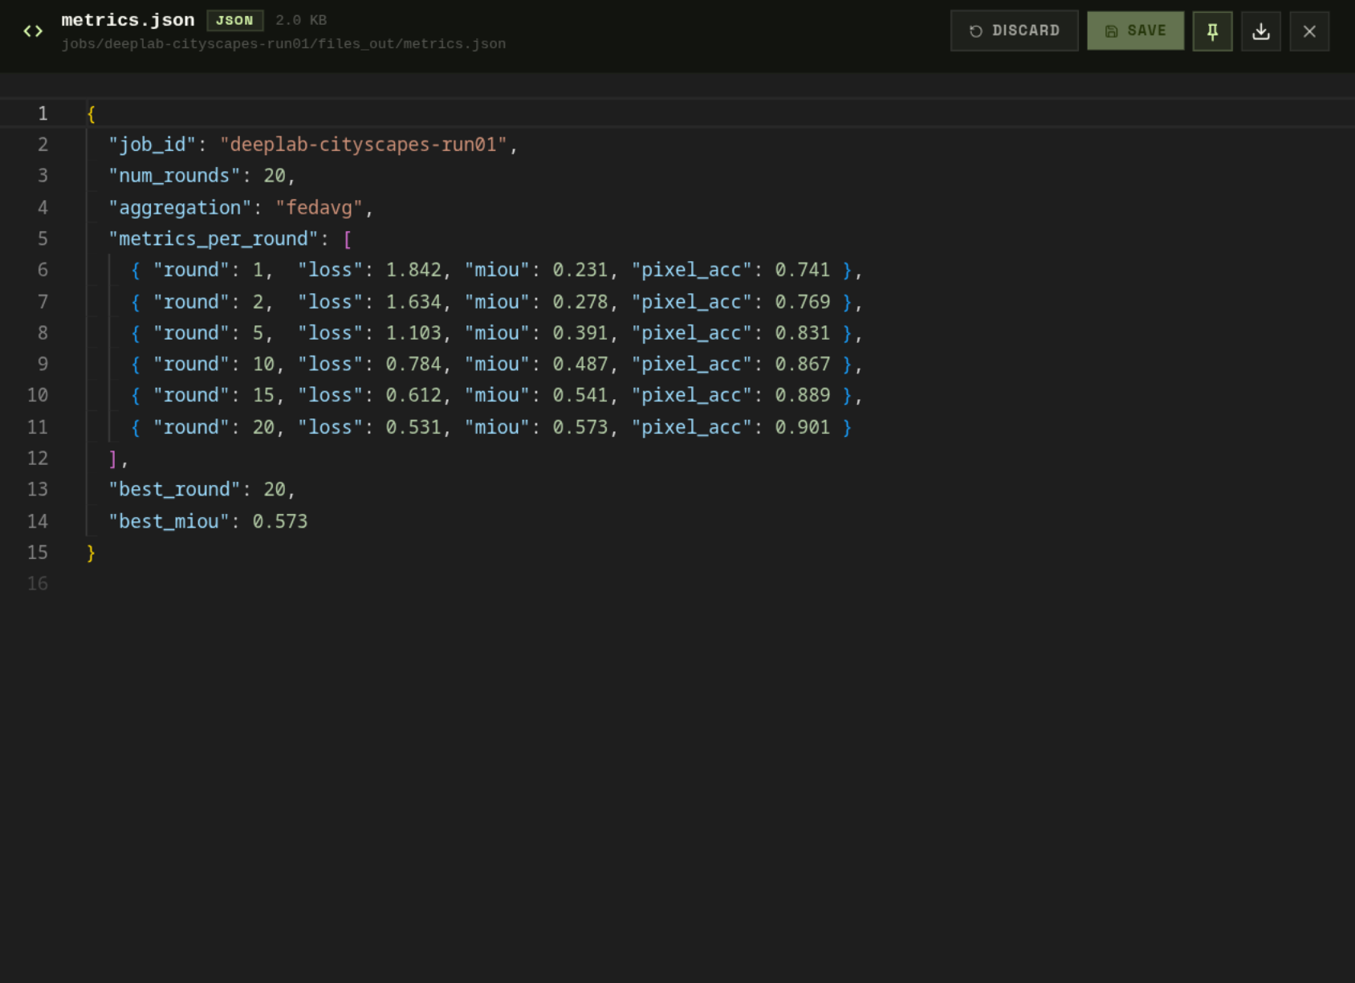
Task: Click the "deeplab-cityscapes-run01" string value
Action: coord(364,145)
